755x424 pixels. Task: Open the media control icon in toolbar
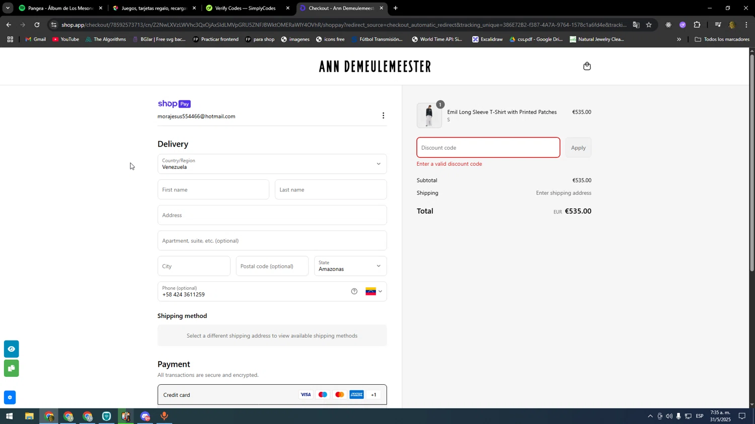[x=718, y=25]
